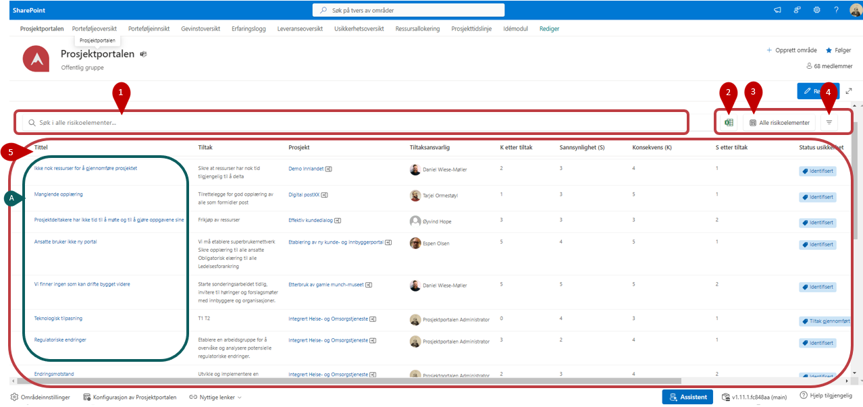This screenshot has height=407, width=863.
Task: Open project link icon beside Demo Innlandet
Action: 329,169
